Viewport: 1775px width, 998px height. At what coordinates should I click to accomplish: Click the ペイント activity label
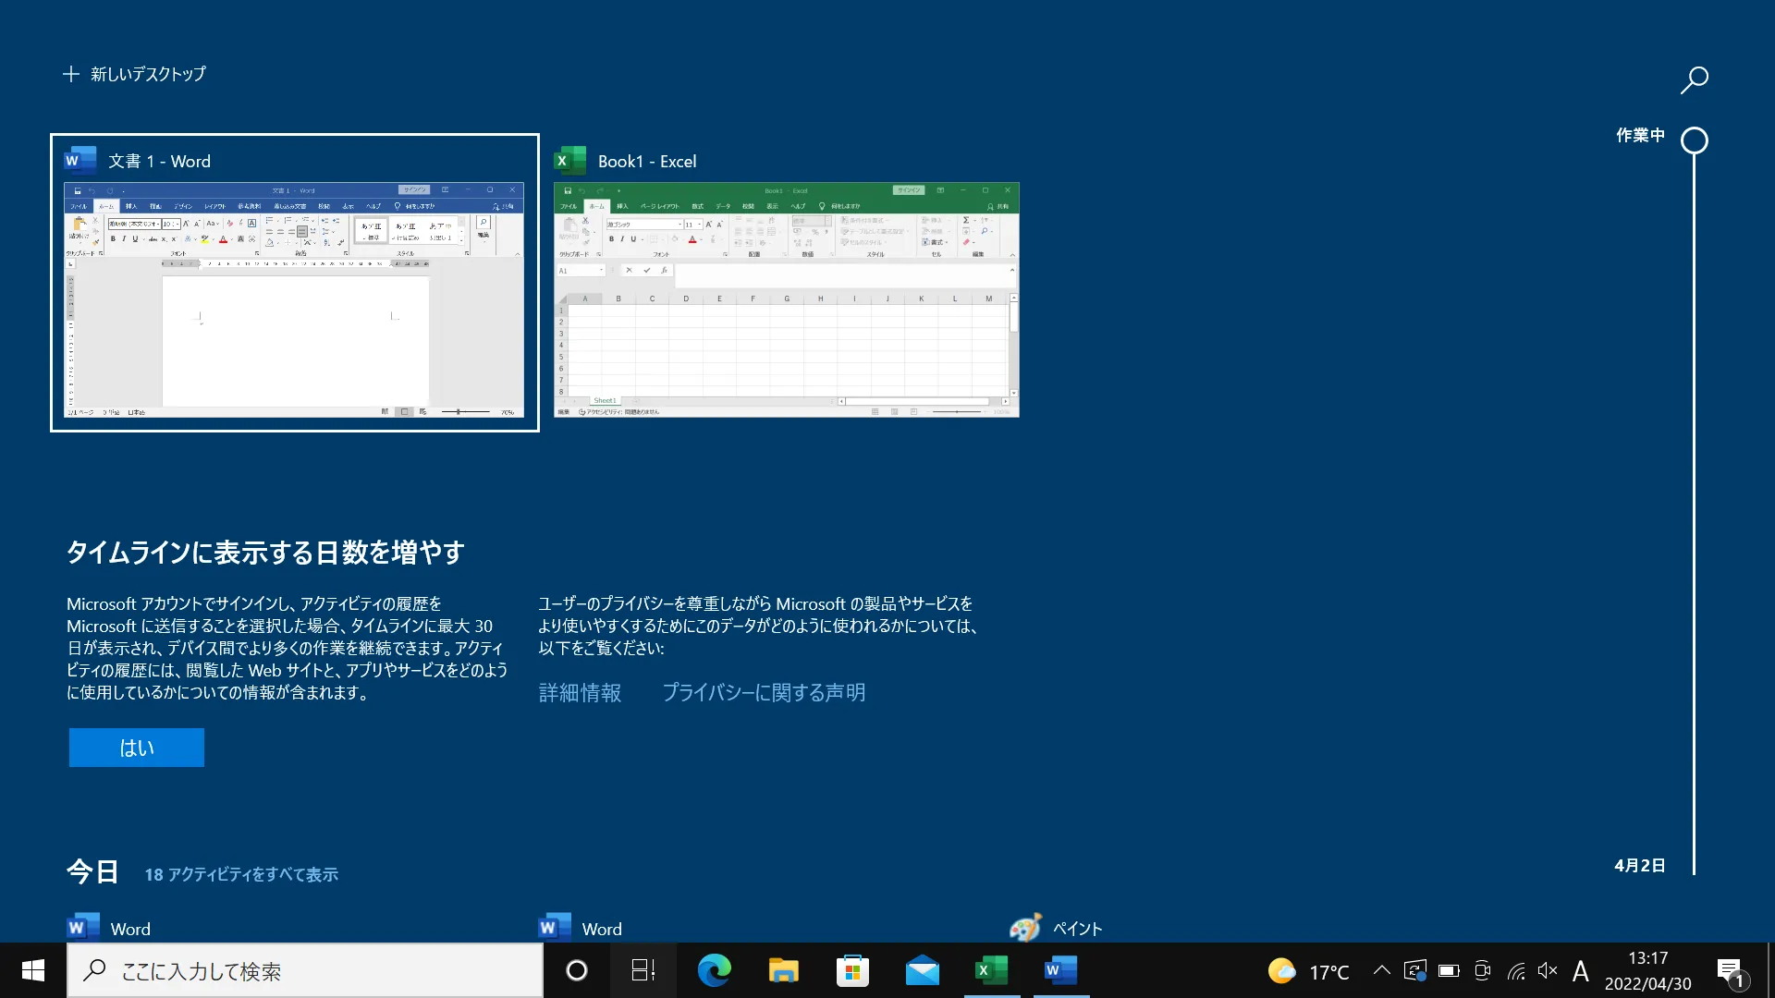pos(1078,929)
